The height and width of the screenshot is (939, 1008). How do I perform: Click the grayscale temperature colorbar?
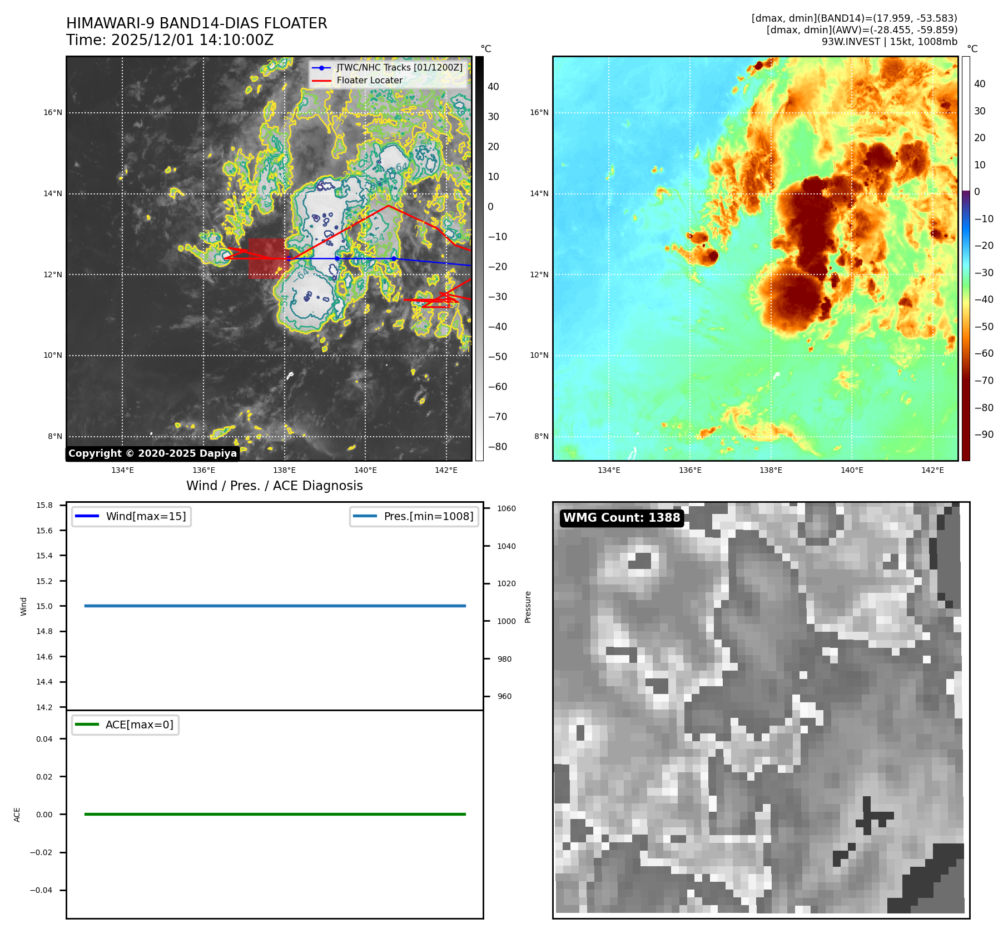tap(479, 258)
